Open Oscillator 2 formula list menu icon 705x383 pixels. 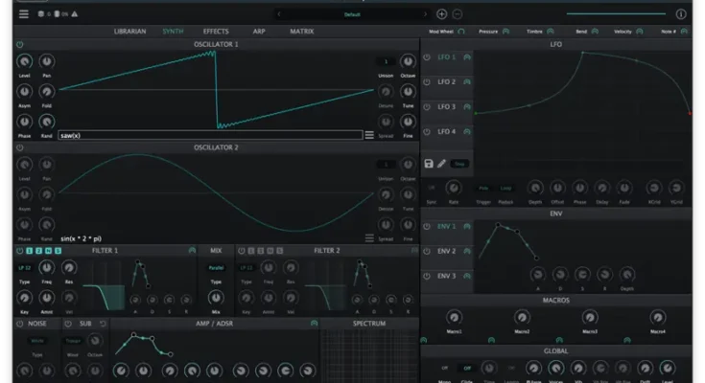[369, 238]
